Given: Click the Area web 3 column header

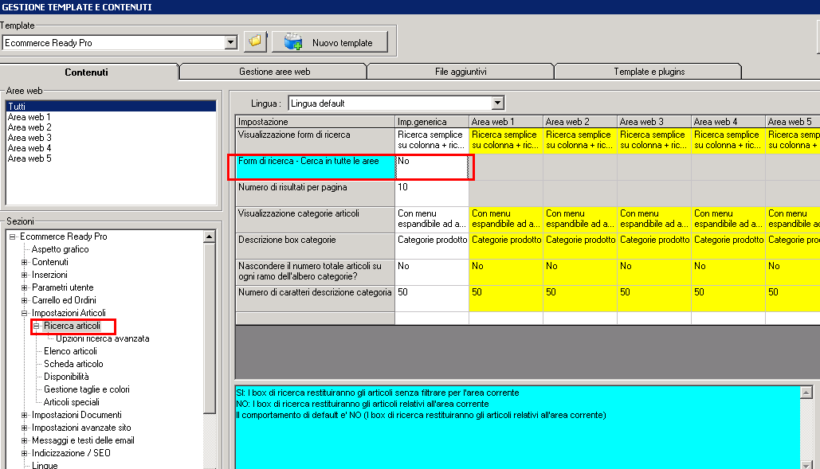Looking at the screenshot, I should (654, 122).
